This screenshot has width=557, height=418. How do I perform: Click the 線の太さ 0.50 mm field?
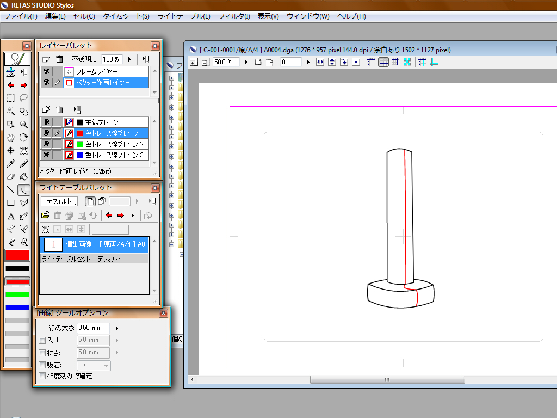pyautogui.click(x=93, y=328)
